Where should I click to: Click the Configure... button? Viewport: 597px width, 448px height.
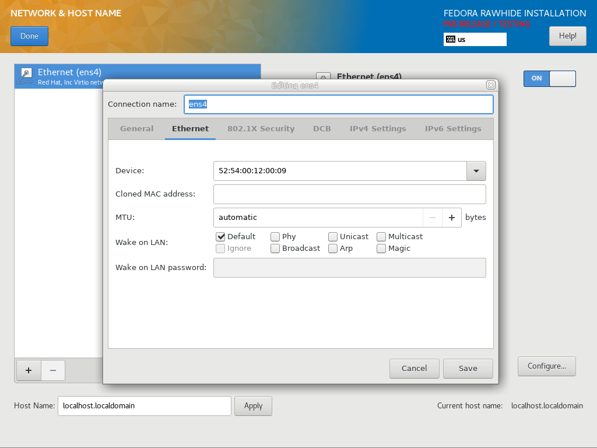pos(547,366)
